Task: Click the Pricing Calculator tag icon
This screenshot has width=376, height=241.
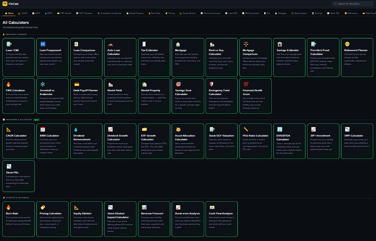Action: 43,207
